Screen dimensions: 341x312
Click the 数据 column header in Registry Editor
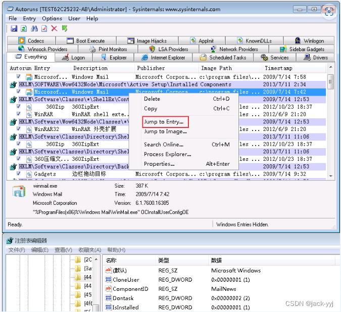point(272,260)
